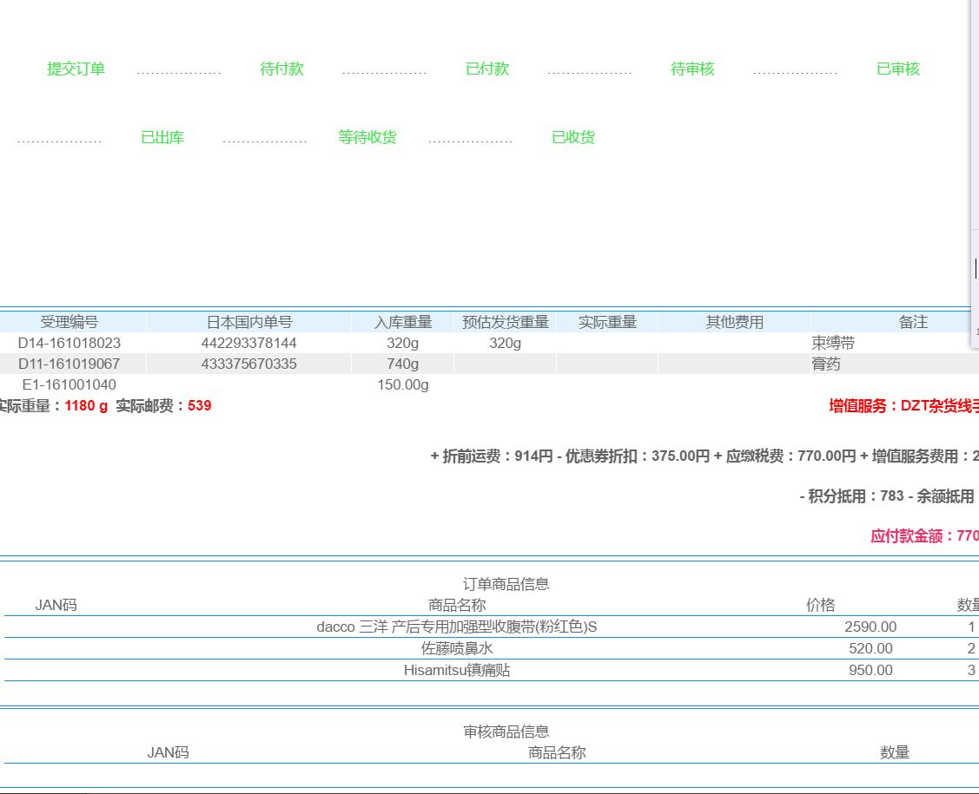
Task: Select order number E1-161001040
Action: [69, 384]
